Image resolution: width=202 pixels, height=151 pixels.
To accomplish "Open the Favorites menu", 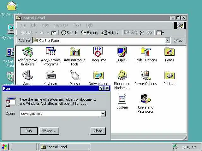I will click(x=61, y=25).
